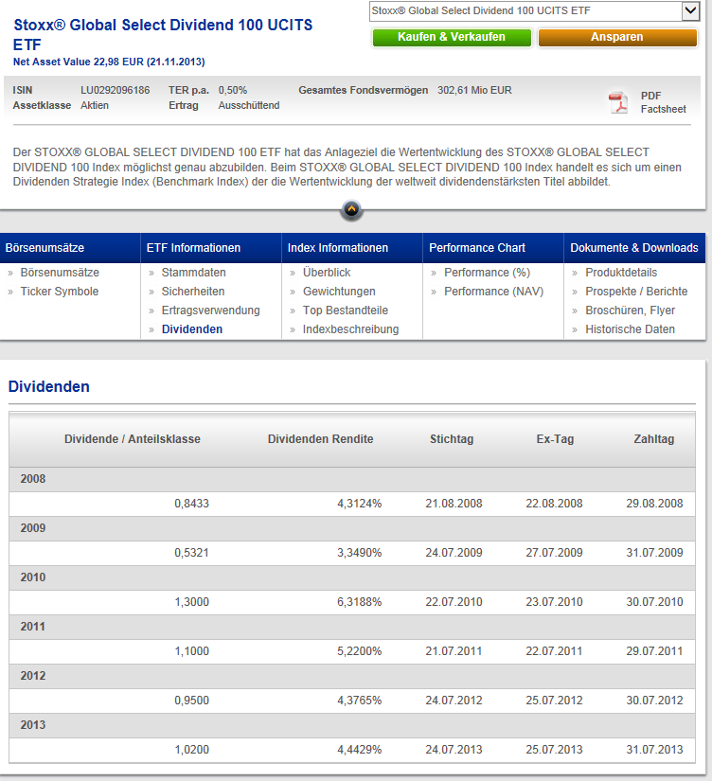Image resolution: width=712 pixels, height=781 pixels.
Task: Click the 2009 year group row
Action: coord(352,528)
